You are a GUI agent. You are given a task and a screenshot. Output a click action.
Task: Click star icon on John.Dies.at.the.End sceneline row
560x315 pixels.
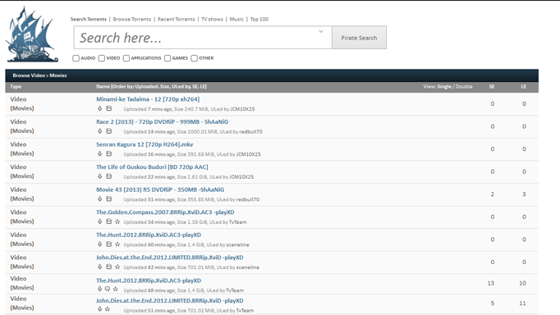[117, 267]
